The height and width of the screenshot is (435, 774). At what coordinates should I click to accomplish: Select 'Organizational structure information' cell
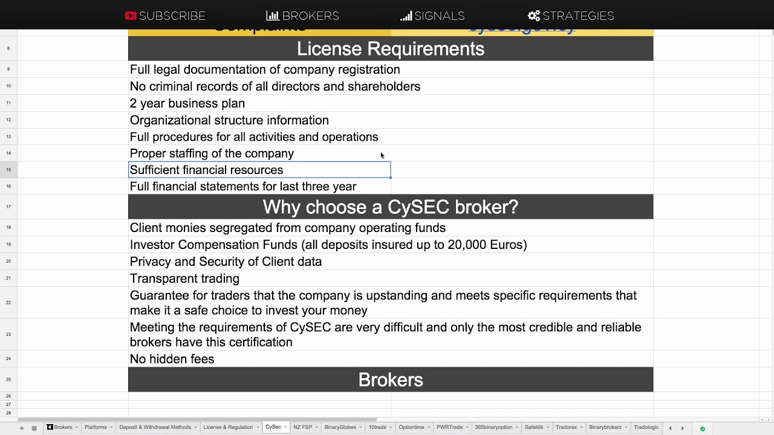coord(259,120)
